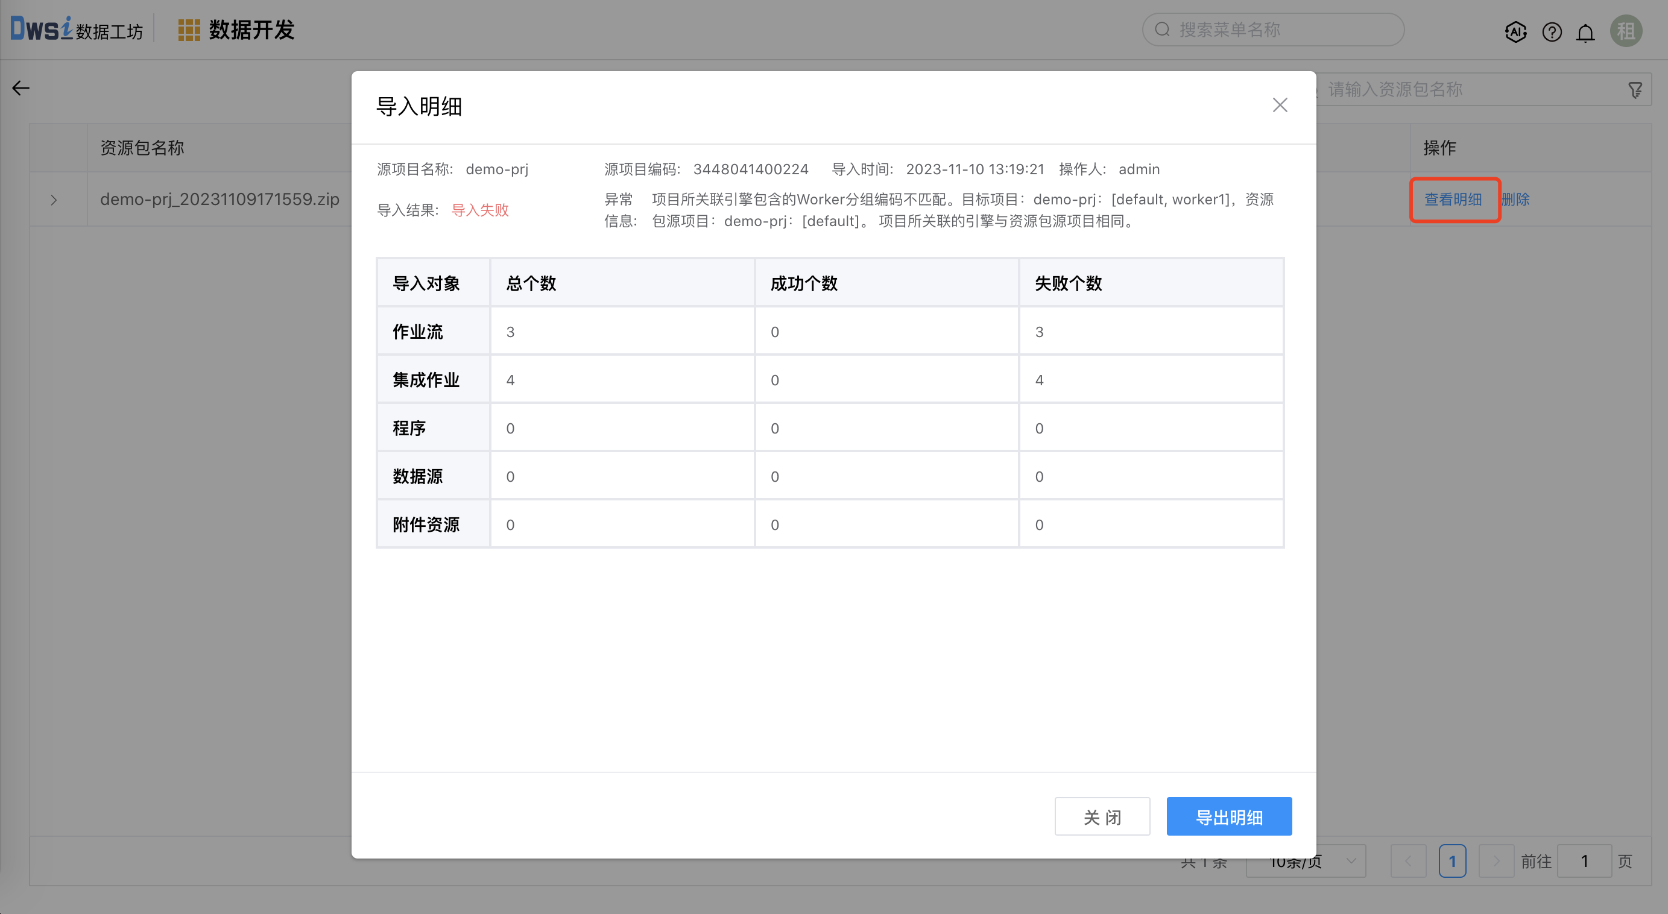This screenshot has height=914, width=1668.
Task: Click the 前往 page number input
Action: pyautogui.click(x=1584, y=862)
